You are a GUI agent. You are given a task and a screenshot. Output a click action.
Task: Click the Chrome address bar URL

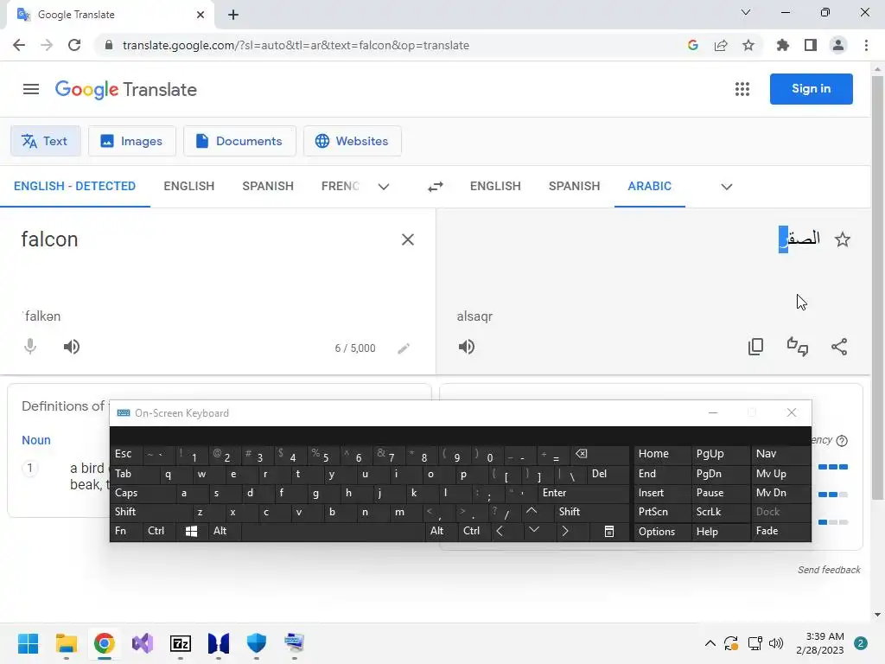tap(296, 45)
